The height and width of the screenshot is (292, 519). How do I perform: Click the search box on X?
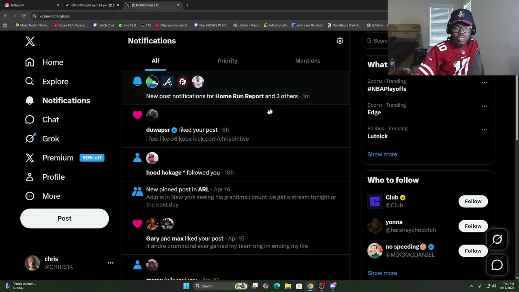tap(376, 41)
